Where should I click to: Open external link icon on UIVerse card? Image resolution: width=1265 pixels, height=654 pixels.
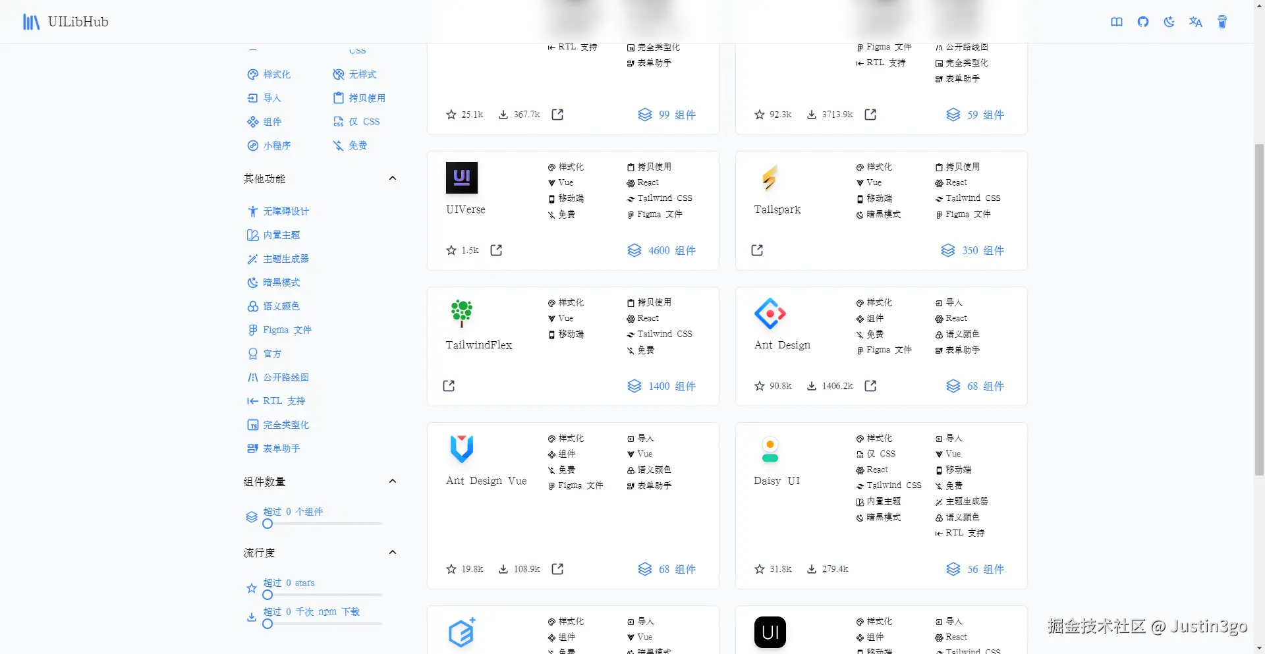tap(496, 250)
